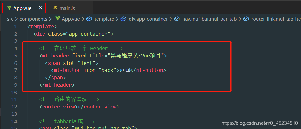This screenshot has height=129, width=301.
Task: Click line number 12 in the gutter
Action: tap(14, 107)
